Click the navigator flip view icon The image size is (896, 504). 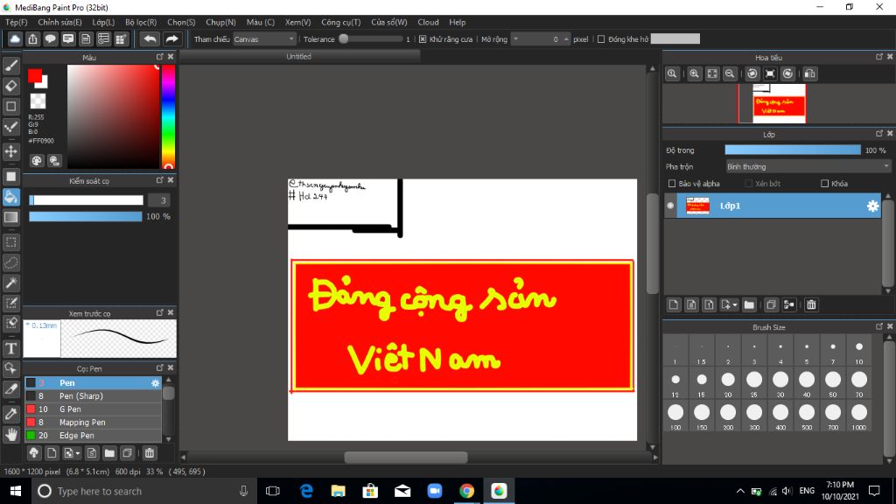tap(809, 73)
